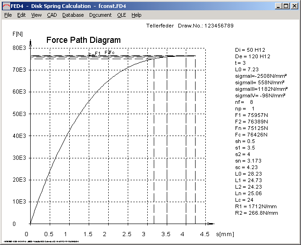Viewport: 301px width, 245px height.
Task: Click the F[N] vertical axis label
Action: click(x=17, y=34)
